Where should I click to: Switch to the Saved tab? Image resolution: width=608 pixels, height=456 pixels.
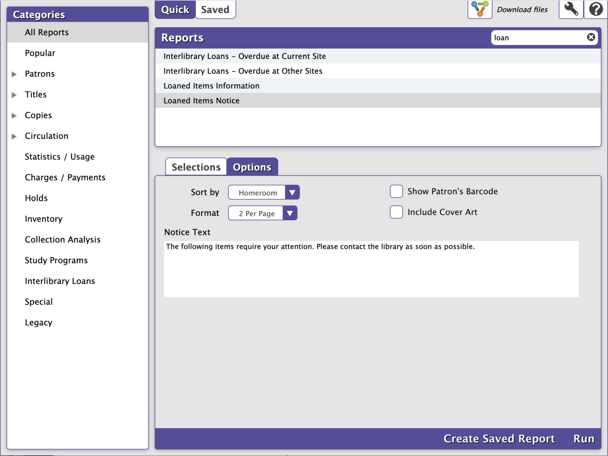215,9
